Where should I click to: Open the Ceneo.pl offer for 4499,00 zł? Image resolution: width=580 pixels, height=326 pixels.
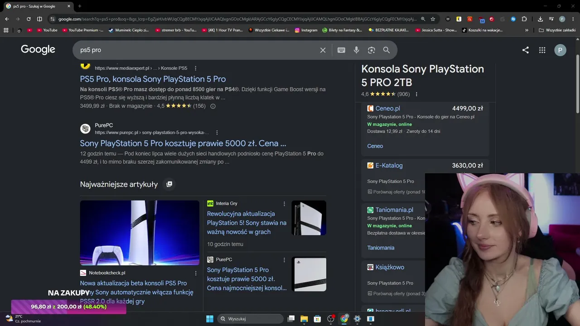[x=425, y=129]
